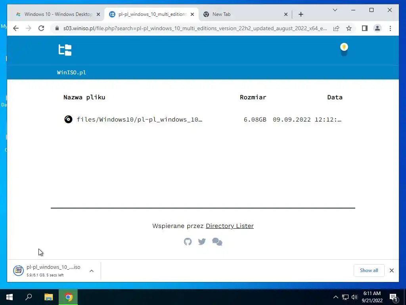Bookmark this tab with star icon

[349, 28]
